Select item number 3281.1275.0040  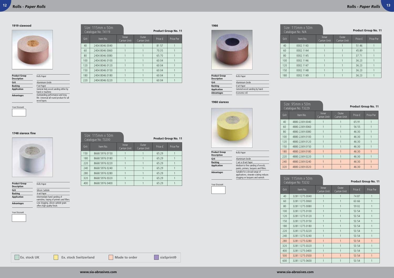pos(302,196)
